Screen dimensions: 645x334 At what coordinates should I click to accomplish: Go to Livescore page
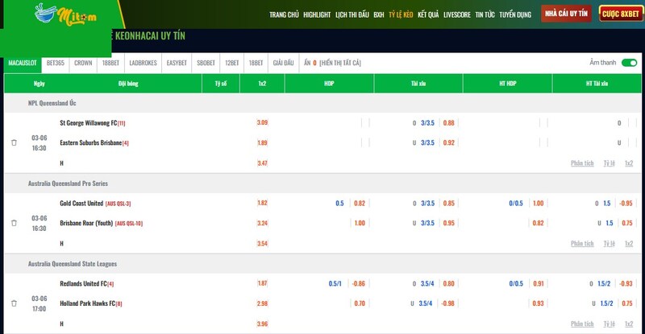pos(457,14)
